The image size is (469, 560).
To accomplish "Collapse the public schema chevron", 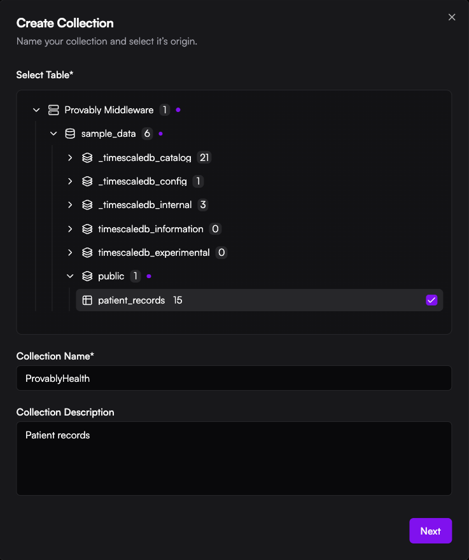I will 70,276.
